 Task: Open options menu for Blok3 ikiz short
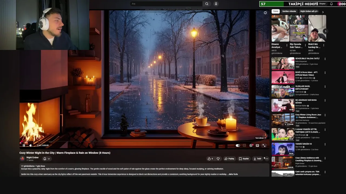(324, 45)
